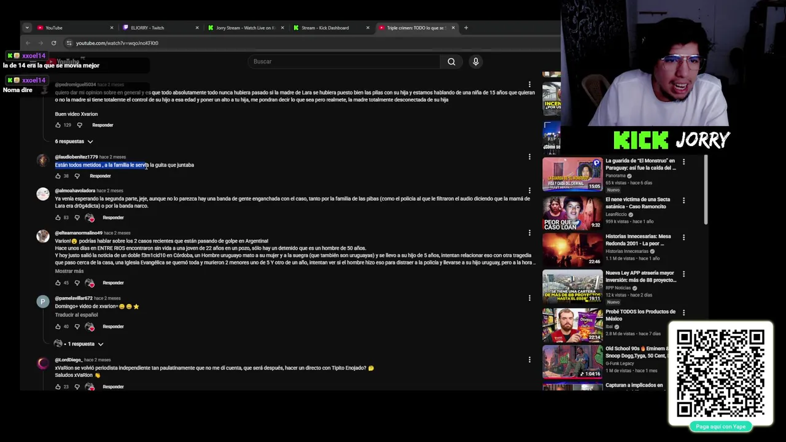
Task: Click Responder under @almoahavoladora comment
Action: [113, 218]
